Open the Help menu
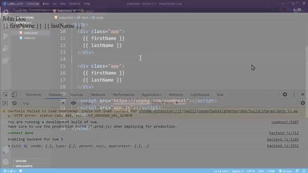 tap(87, 3)
